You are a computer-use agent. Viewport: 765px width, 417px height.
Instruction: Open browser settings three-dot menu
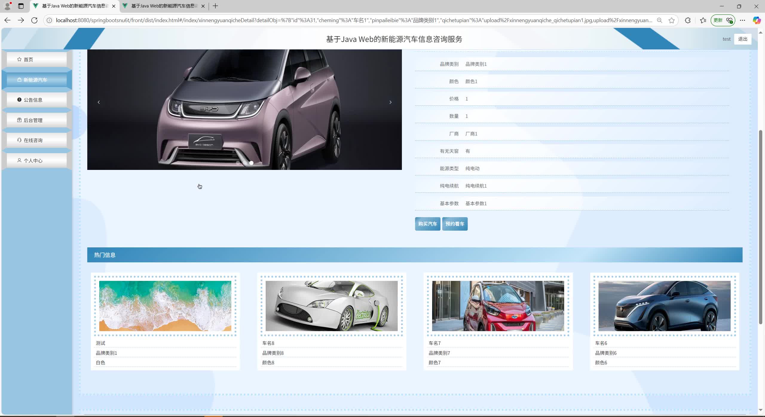click(743, 20)
